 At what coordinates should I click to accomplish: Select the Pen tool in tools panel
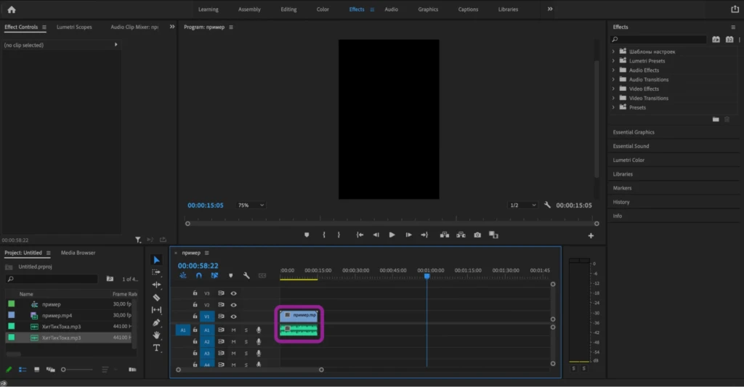pos(157,323)
